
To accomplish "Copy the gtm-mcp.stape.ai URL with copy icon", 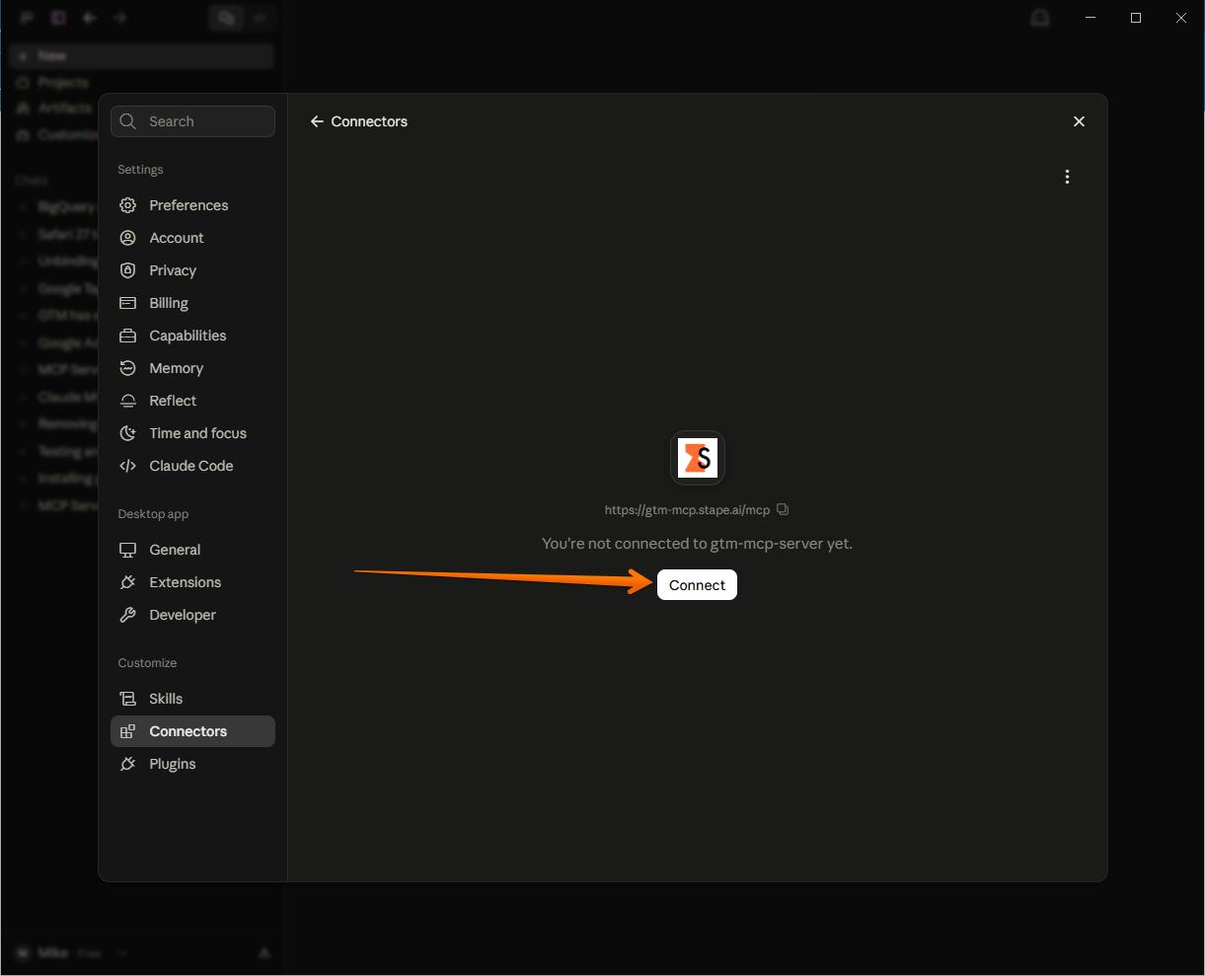I will (x=783, y=509).
